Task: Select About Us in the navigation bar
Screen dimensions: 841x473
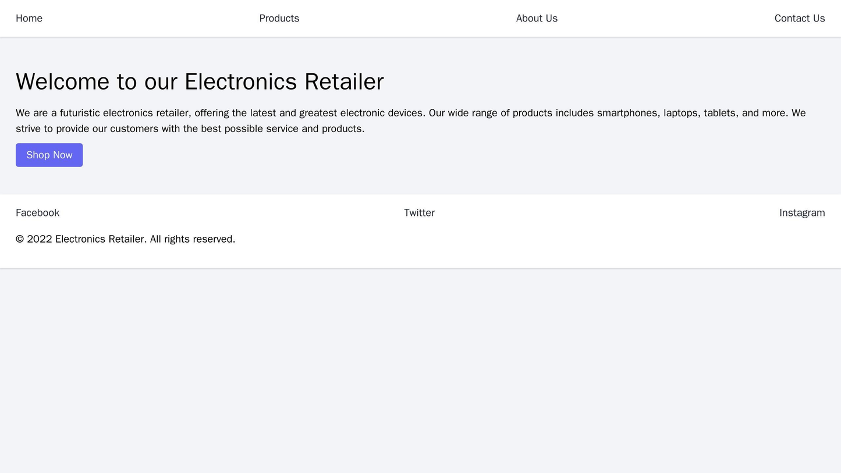Action: 534,18
